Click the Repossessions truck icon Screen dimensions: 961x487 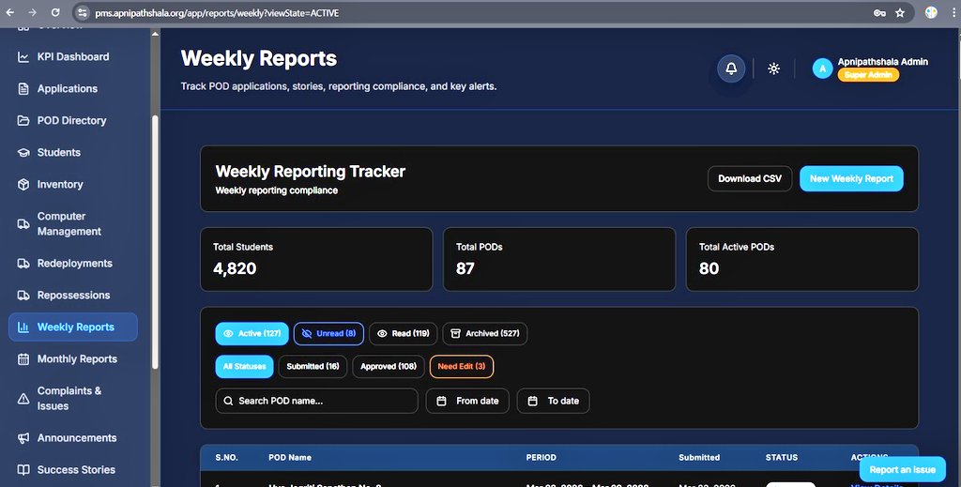[x=23, y=296]
